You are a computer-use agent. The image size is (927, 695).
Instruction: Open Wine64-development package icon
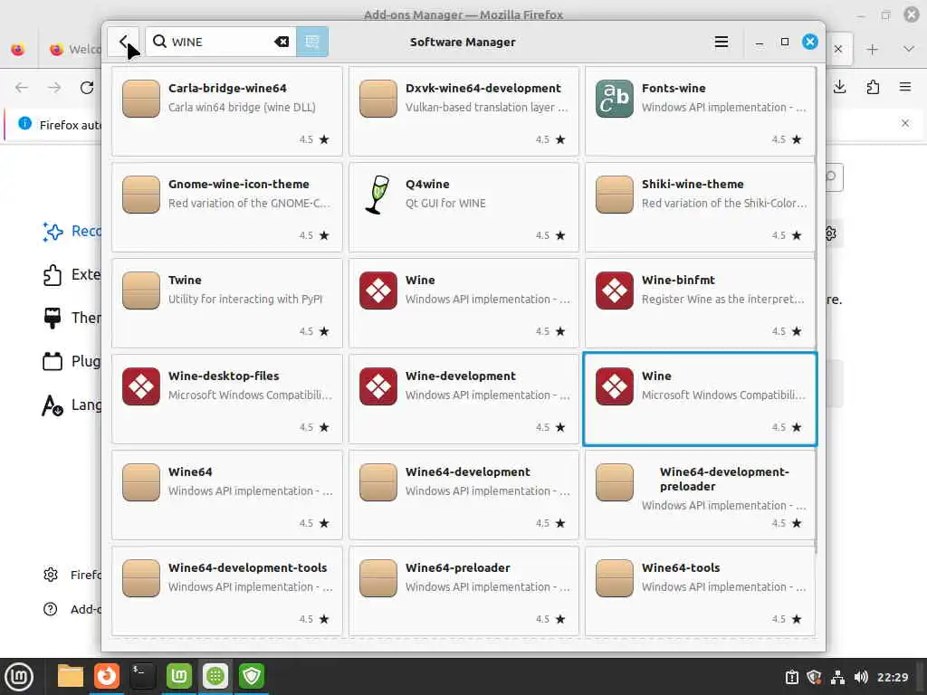(x=378, y=482)
